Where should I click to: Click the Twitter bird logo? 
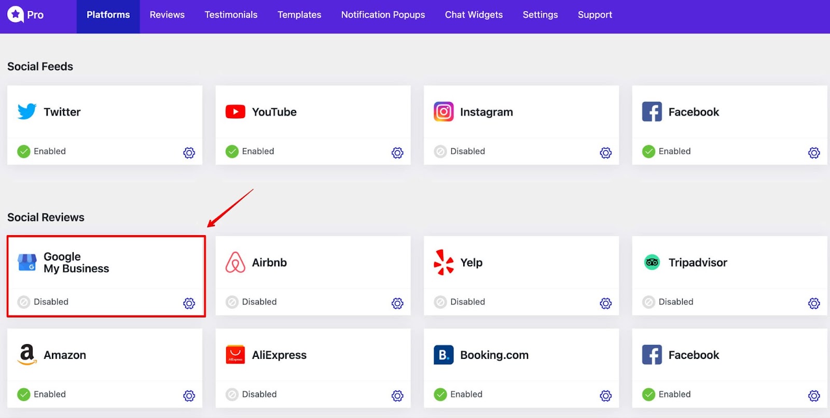tap(27, 111)
